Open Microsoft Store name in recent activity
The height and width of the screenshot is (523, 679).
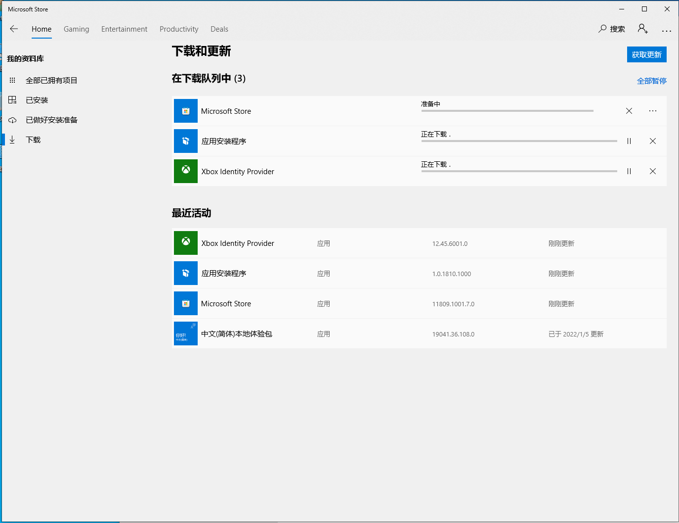tap(226, 304)
